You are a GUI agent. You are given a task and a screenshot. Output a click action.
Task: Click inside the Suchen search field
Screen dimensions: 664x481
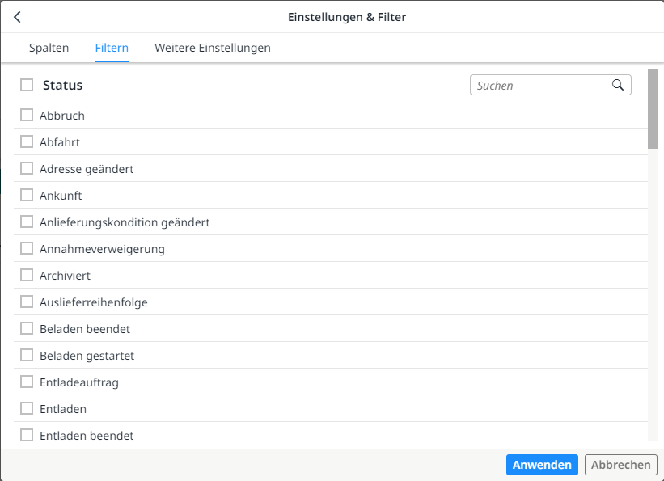coord(534,85)
